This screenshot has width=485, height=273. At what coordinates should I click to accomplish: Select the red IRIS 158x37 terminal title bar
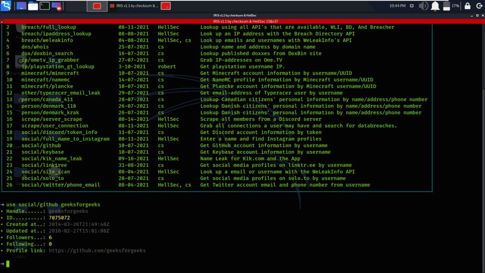[x=245, y=21]
